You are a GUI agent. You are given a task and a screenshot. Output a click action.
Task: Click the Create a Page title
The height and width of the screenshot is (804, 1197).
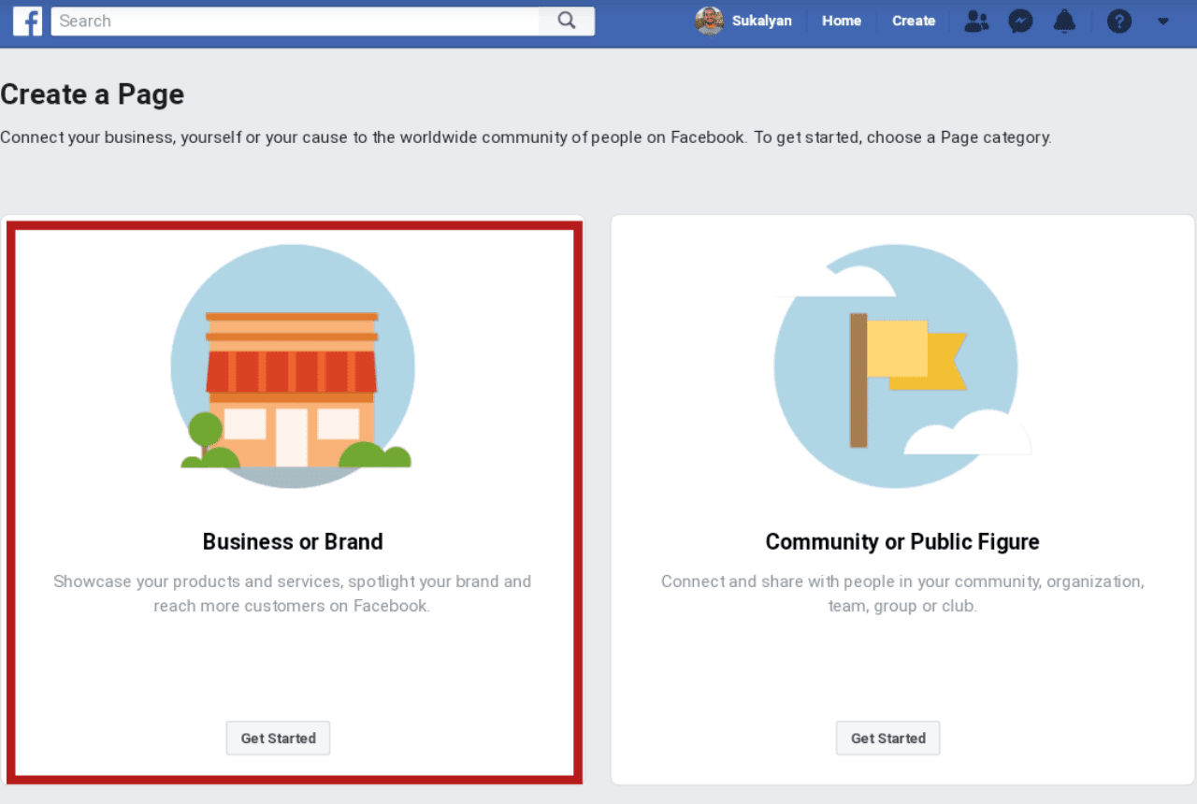[x=93, y=94]
